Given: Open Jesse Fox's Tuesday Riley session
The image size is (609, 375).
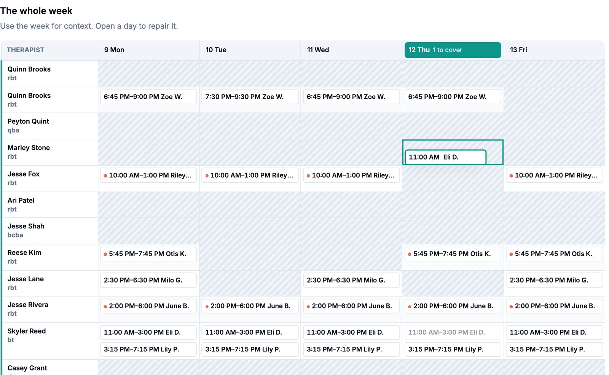Looking at the screenshot, I should 250,175.
